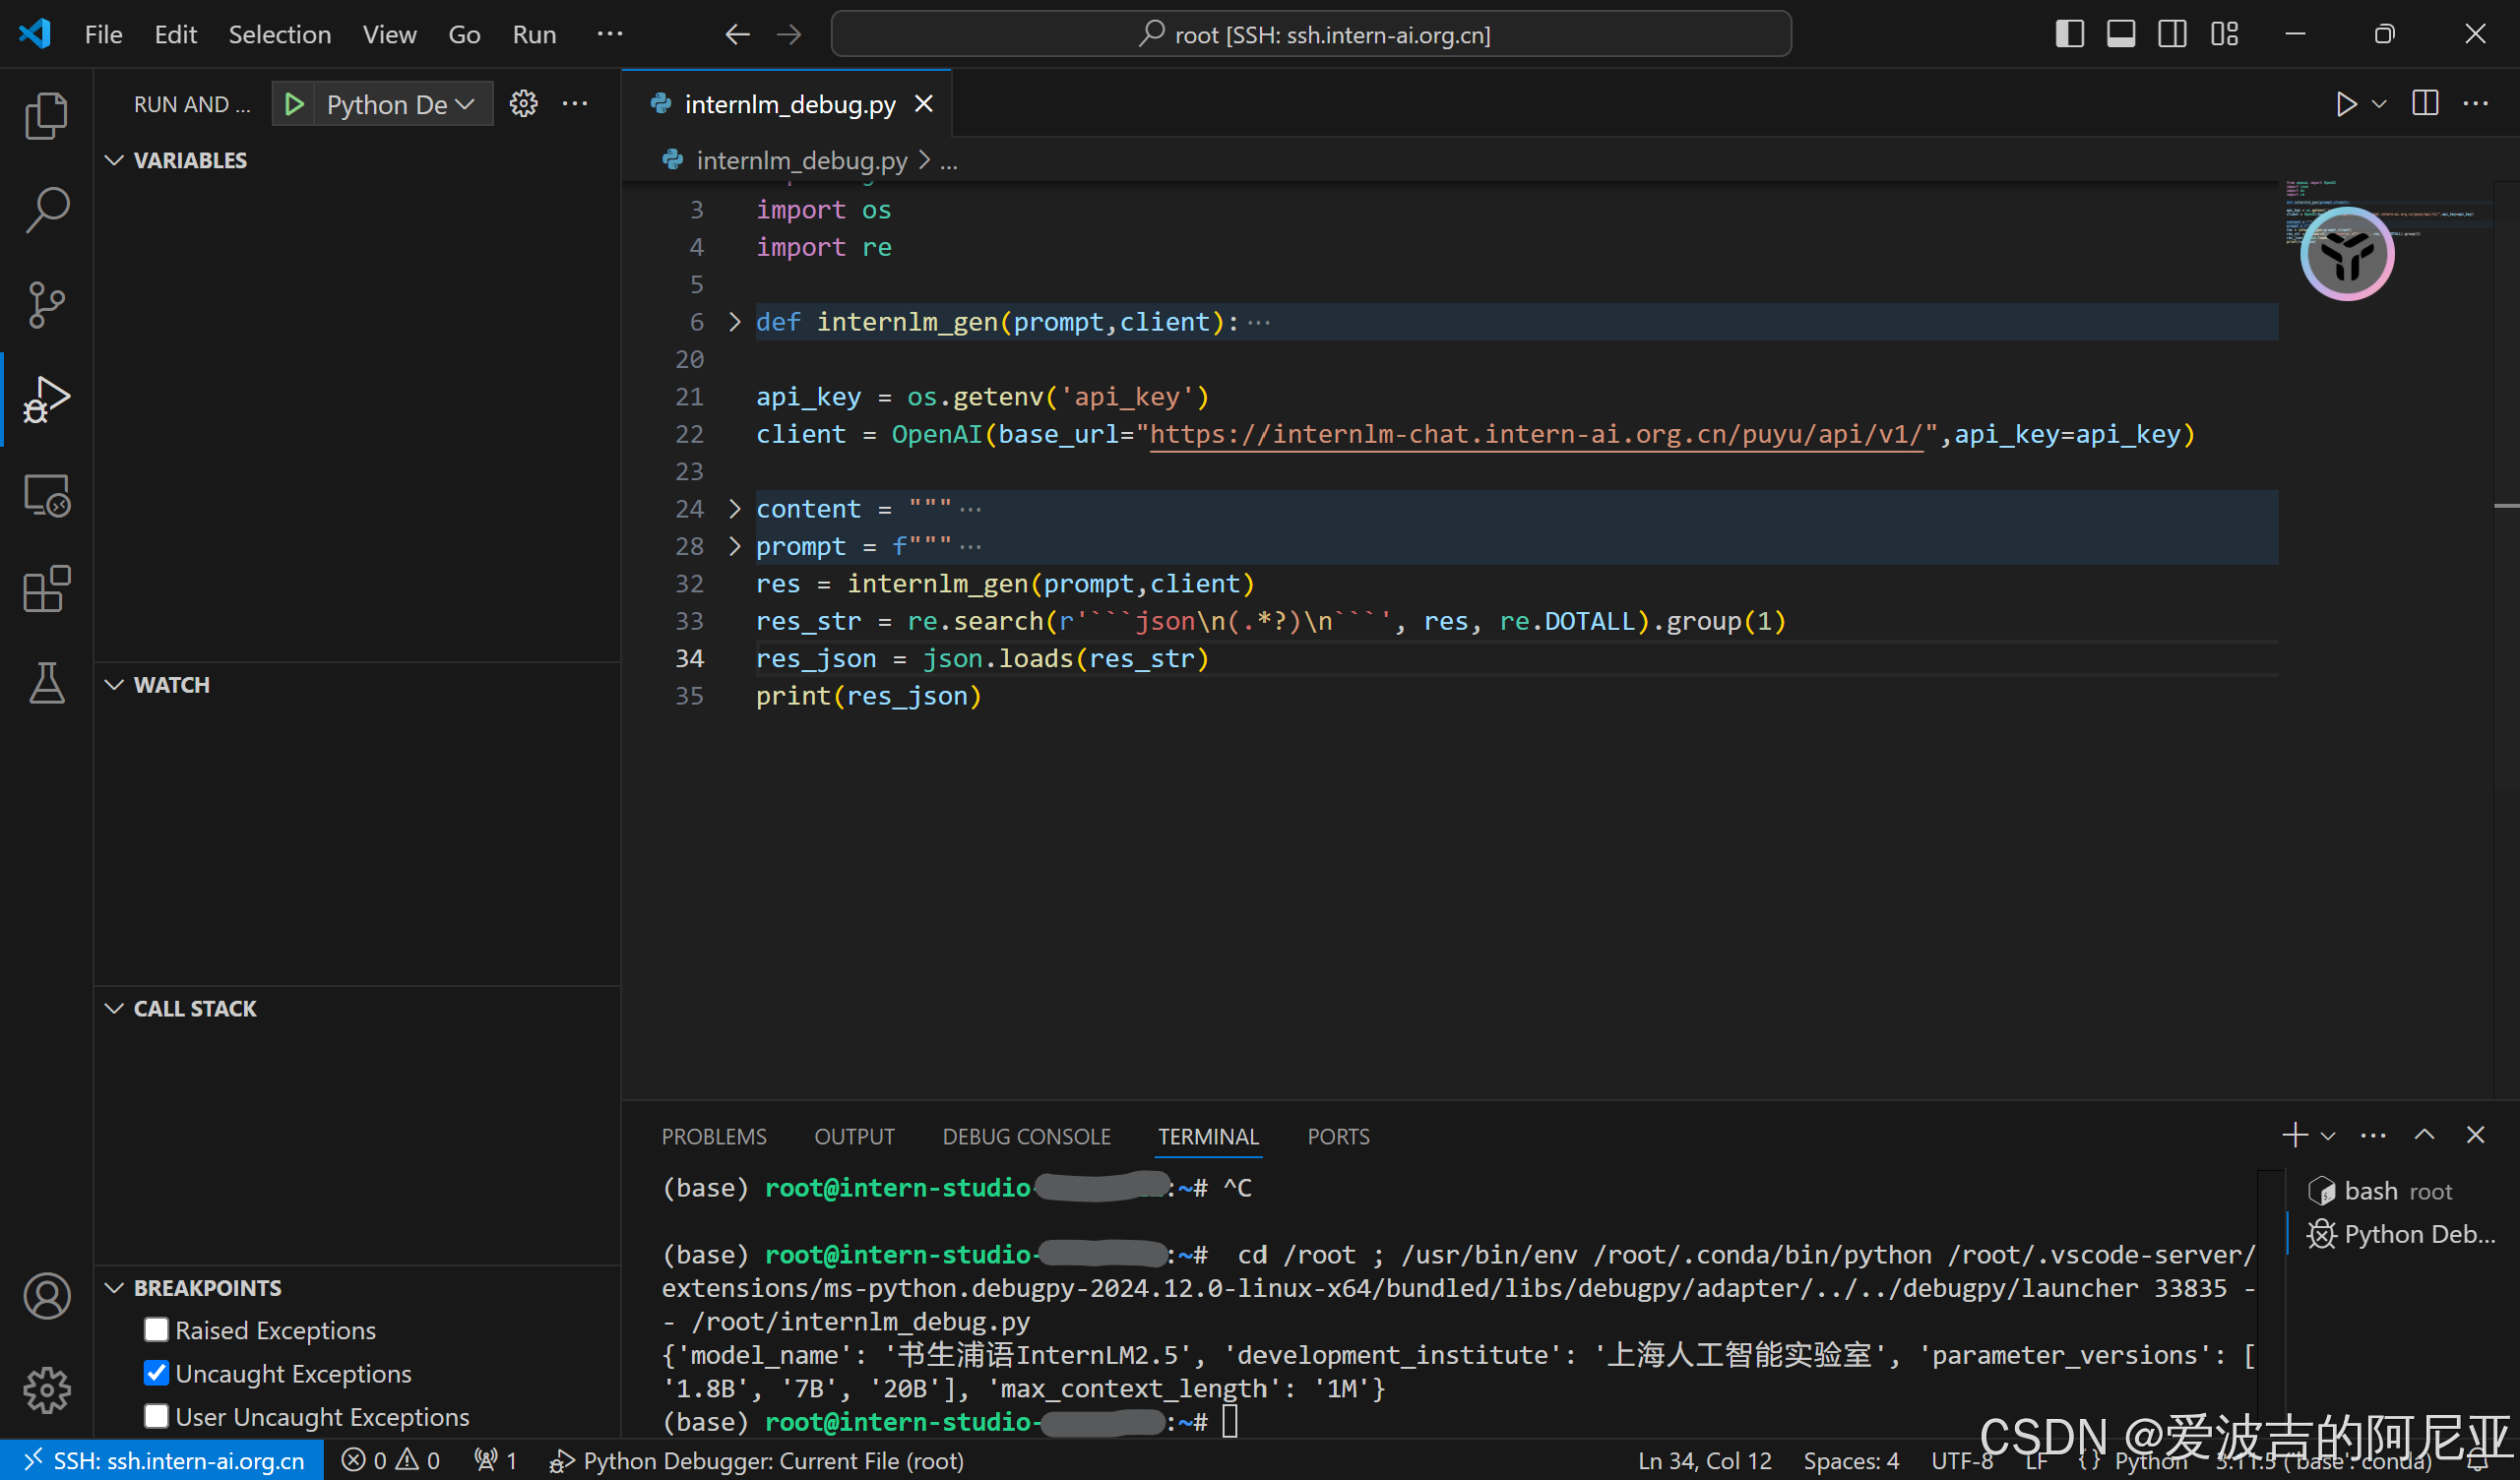
Task: Open the Explorer view in activity bar
Action: tap(46, 116)
